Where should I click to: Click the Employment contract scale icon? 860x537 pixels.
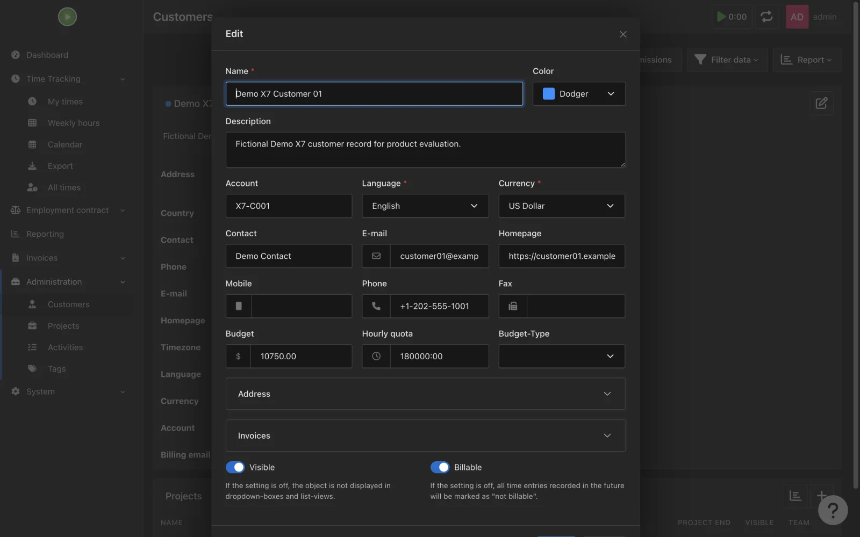point(16,210)
